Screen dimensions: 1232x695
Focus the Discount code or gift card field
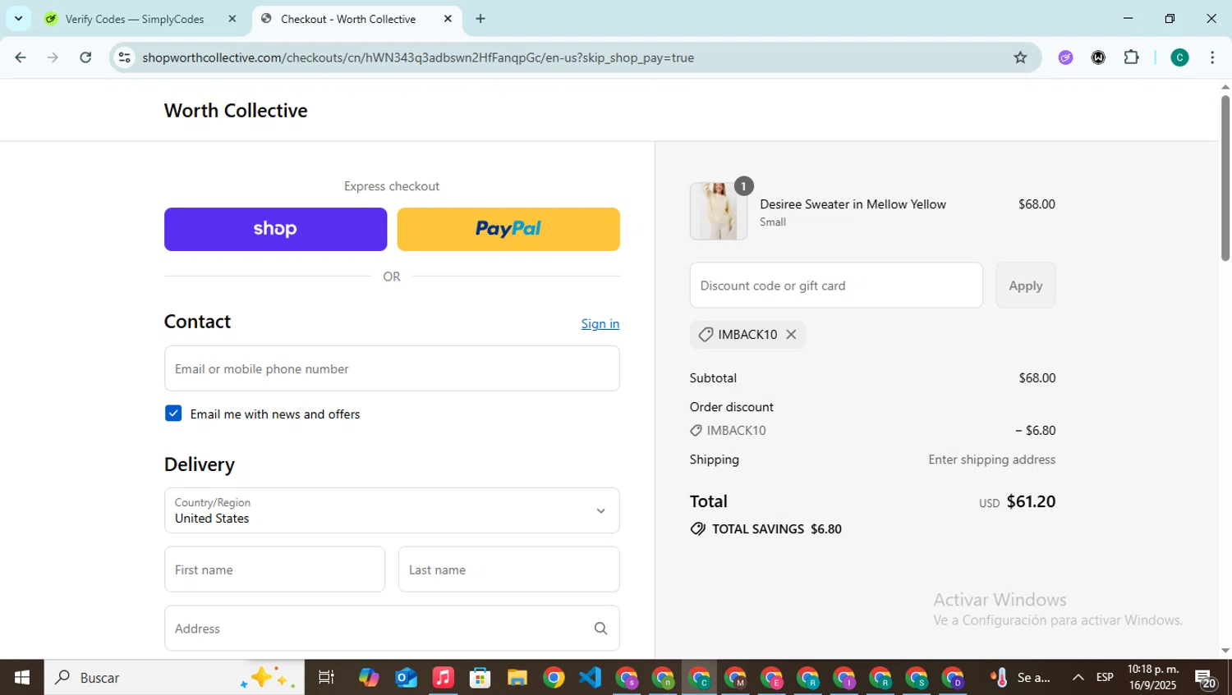click(836, 286)
